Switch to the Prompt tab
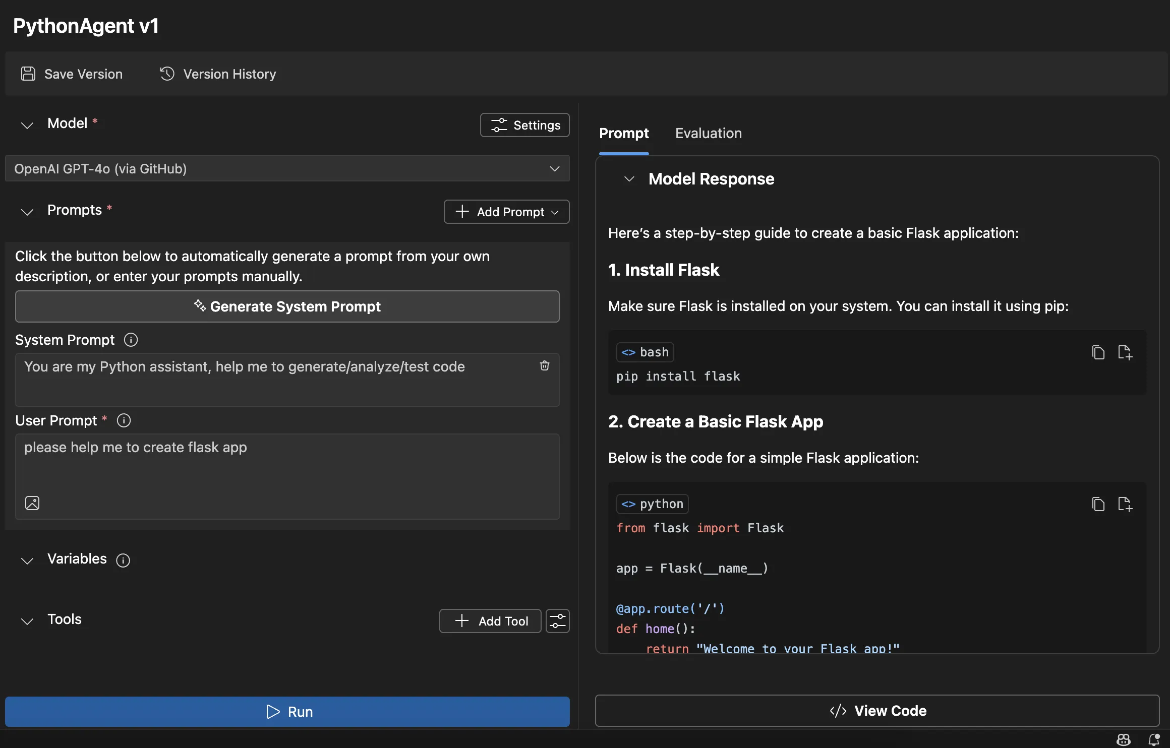Viewport: 1170px width, 748px height. tap(624, 133)
